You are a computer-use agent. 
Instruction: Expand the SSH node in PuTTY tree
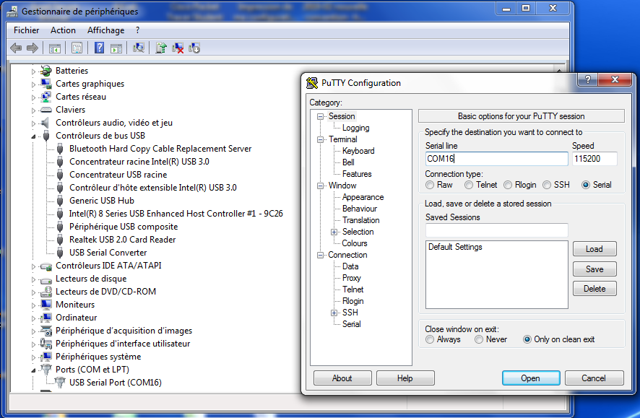[x=334, y=313]
